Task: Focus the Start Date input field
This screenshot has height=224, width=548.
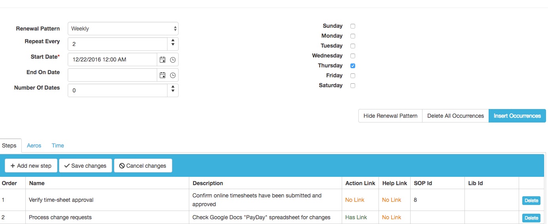Action: [112, 59]
